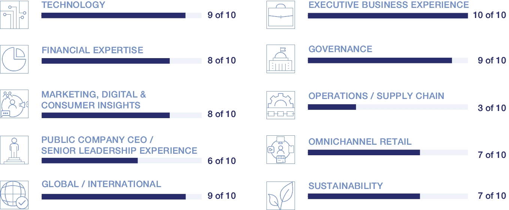The height and width of the screenshot is (210, 509).
Task: Click the Global / International heading
Action: [101, 184]
